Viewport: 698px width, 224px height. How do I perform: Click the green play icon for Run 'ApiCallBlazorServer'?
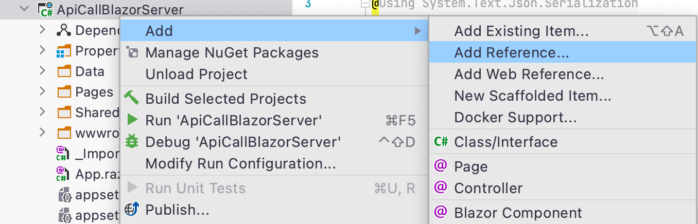tap(132, 120)
